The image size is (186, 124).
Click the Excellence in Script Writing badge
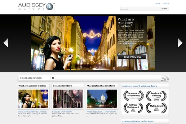click(x=133, y=96)
